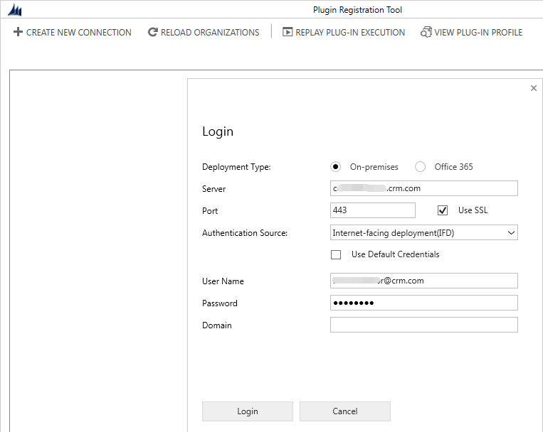
Task: Click the Port field showing 443
Action: pyautogui.click(x=373, y=210)
